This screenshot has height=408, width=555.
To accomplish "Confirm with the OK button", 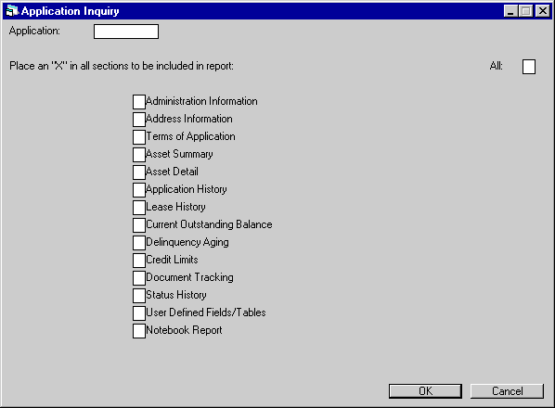I will pos(425,391).
